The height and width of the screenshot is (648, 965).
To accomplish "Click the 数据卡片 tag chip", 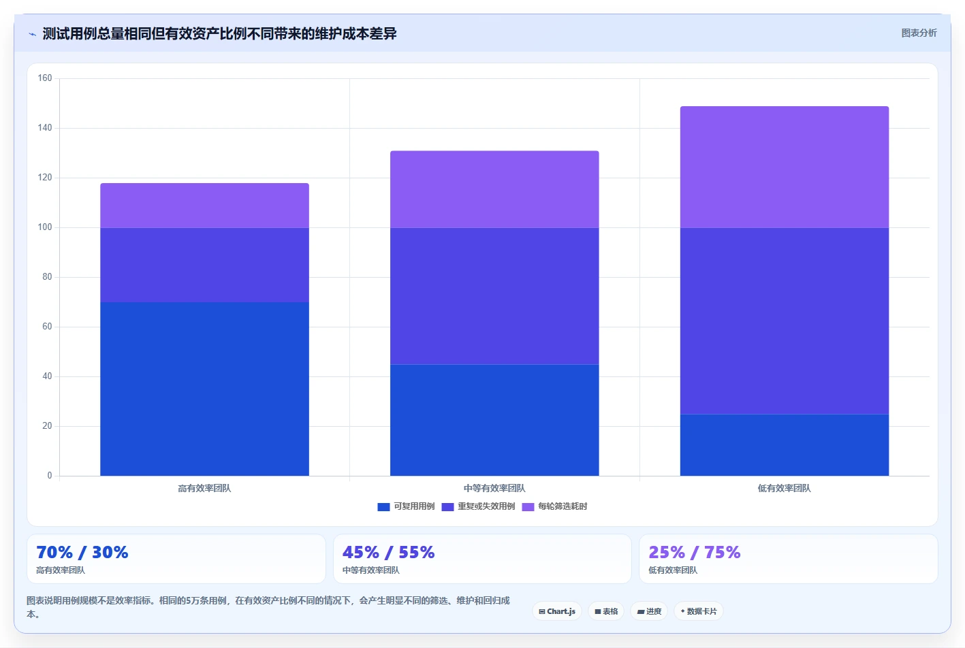I will click(x=699, y=611).
